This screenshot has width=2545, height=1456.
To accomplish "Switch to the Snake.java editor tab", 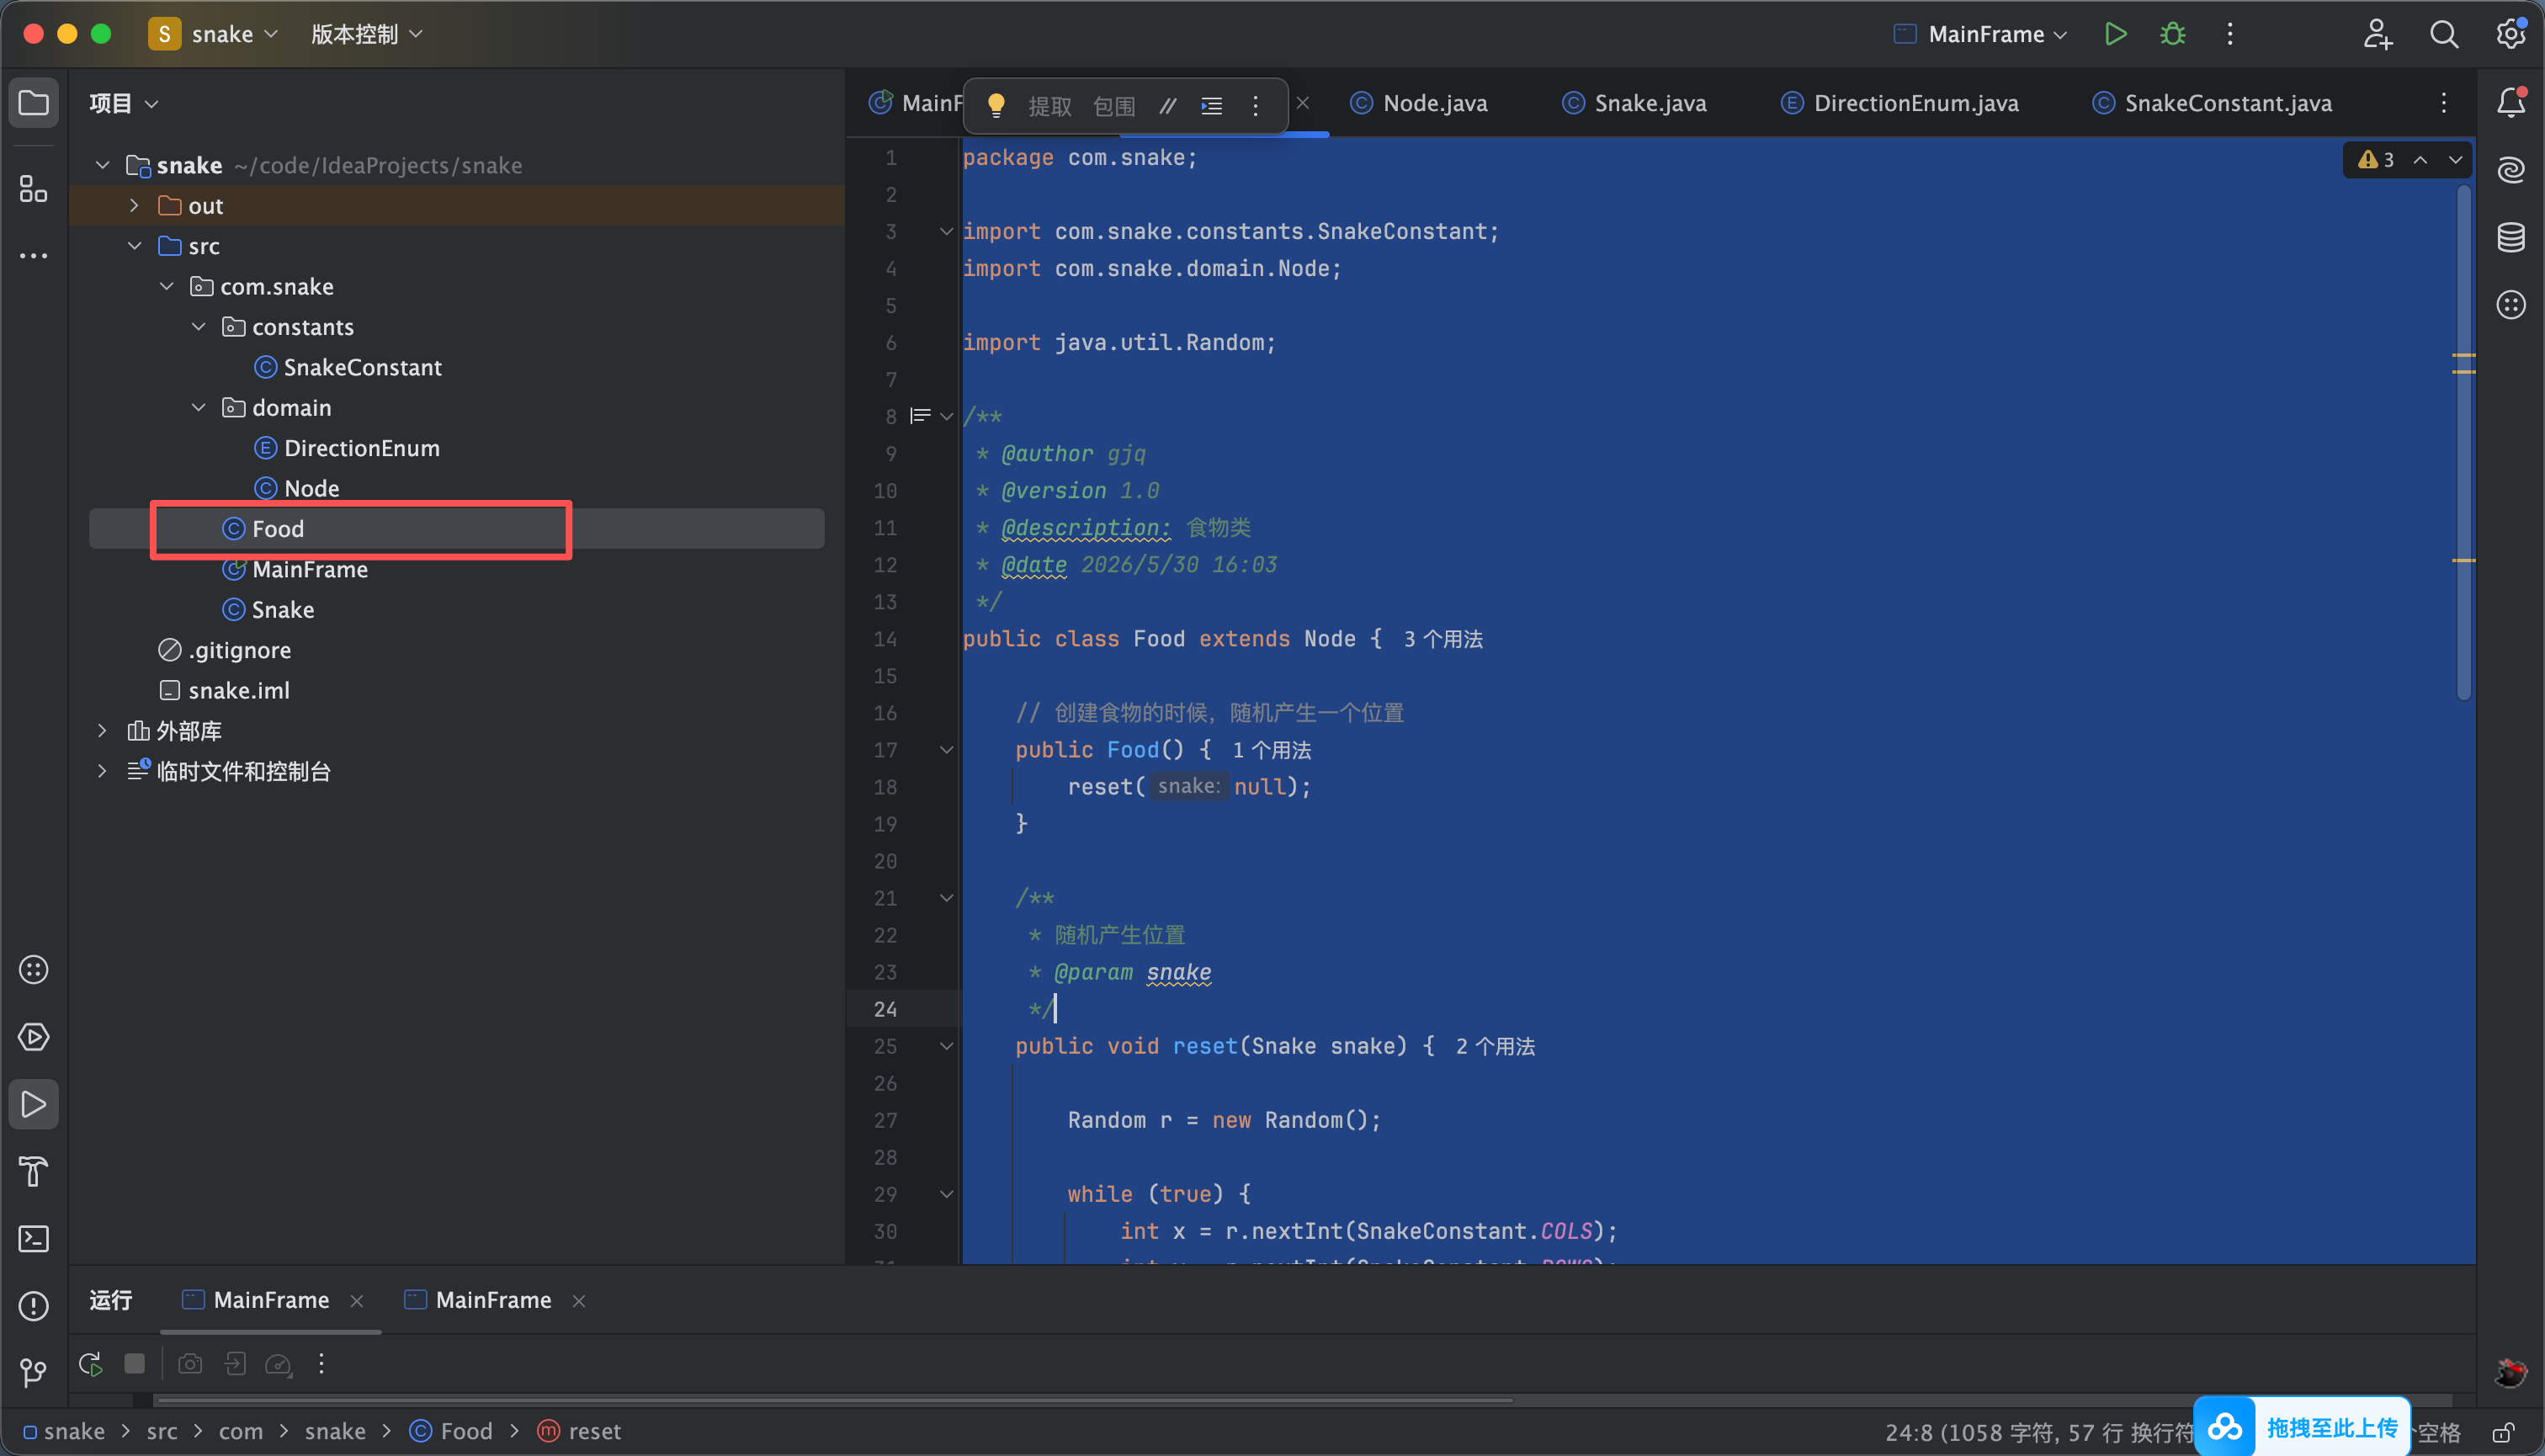I will click(x=1634, y=103).
